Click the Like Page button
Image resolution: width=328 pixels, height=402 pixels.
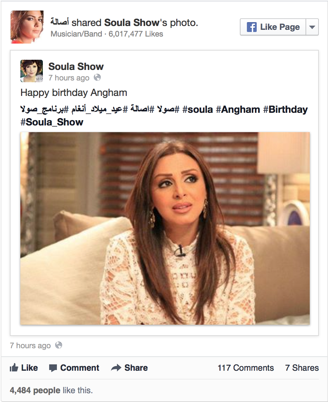pyautogui.click(x=273, y=27)
